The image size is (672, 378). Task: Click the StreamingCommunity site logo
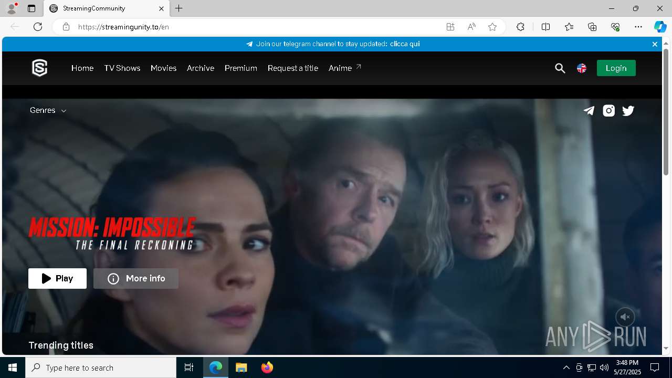(x=40, y=68)
